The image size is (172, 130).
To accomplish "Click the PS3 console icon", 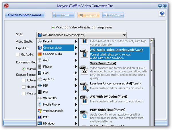I will pyautogui.click(x=40, y=92).
